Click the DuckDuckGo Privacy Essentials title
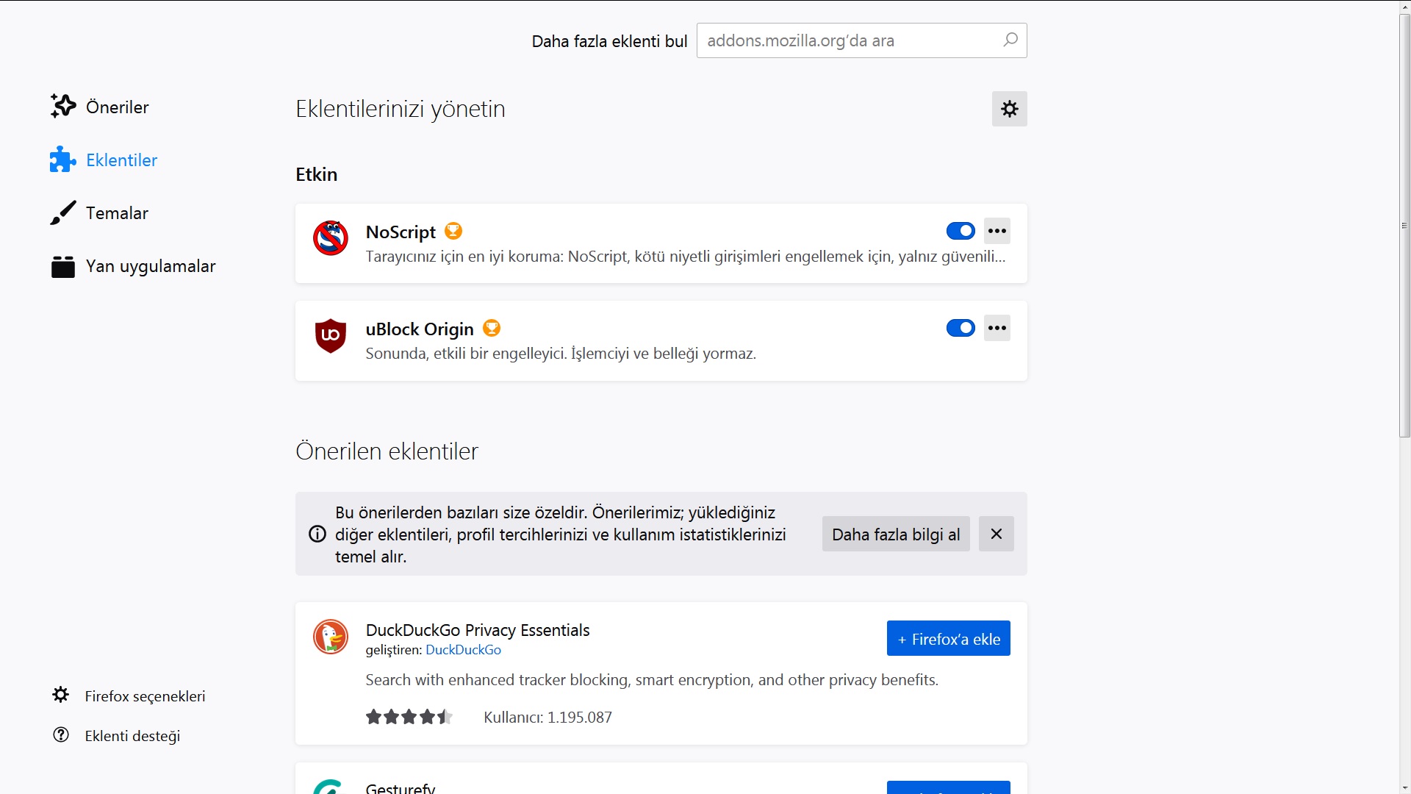This screenshot has width=1411, height=794. (478, 630)
